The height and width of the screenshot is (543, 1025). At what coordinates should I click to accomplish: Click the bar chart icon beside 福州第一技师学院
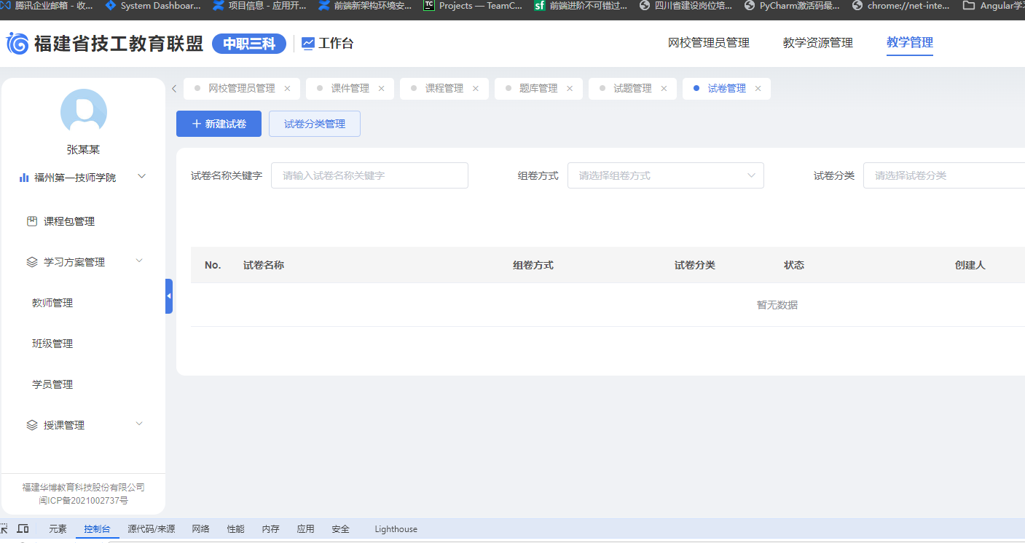coord(24,177)
